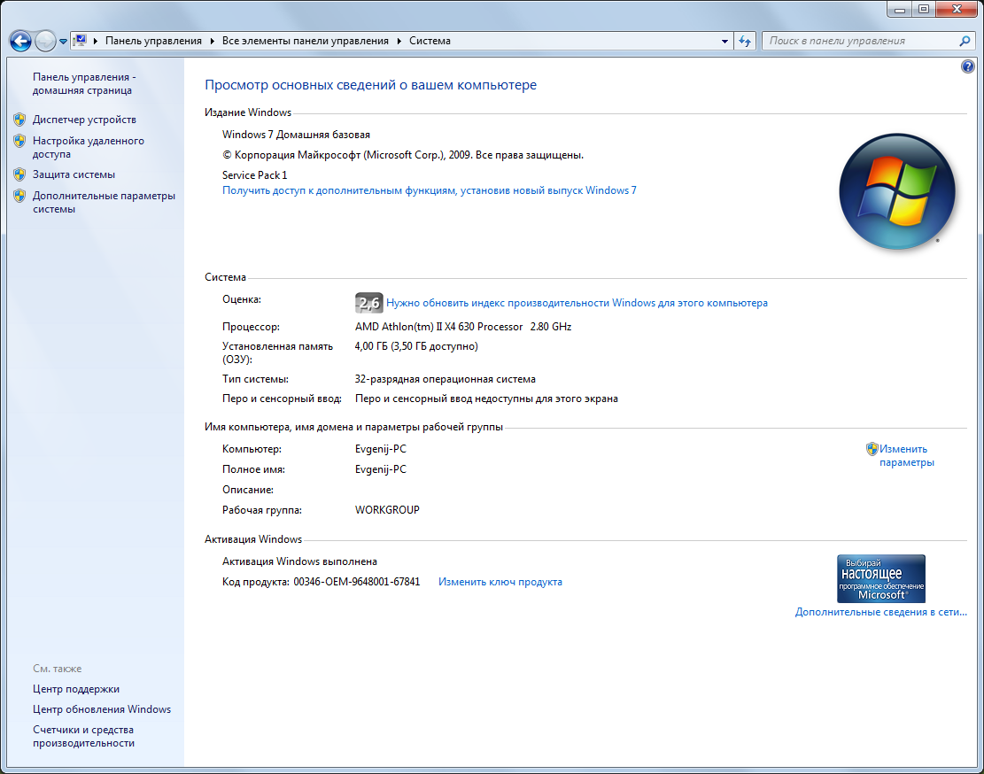Viewport: 984px width, 774px height.
Task: Click the shield icon beside Защита системы
Action: click(x=19, y=174)
